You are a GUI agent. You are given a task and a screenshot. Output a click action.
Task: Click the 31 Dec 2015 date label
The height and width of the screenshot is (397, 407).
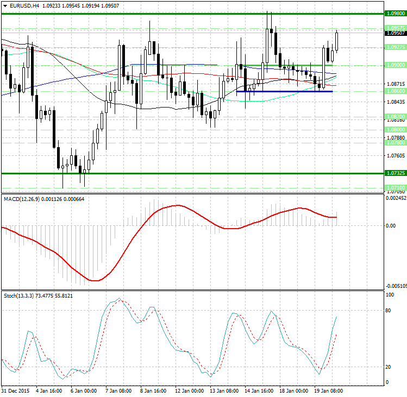[x=15, y=390]
